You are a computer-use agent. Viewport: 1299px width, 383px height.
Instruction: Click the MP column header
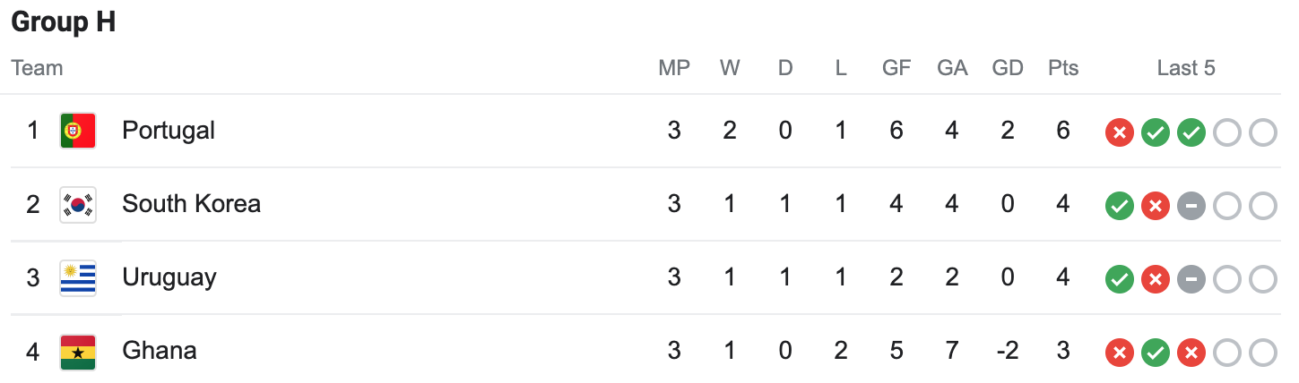674,68
